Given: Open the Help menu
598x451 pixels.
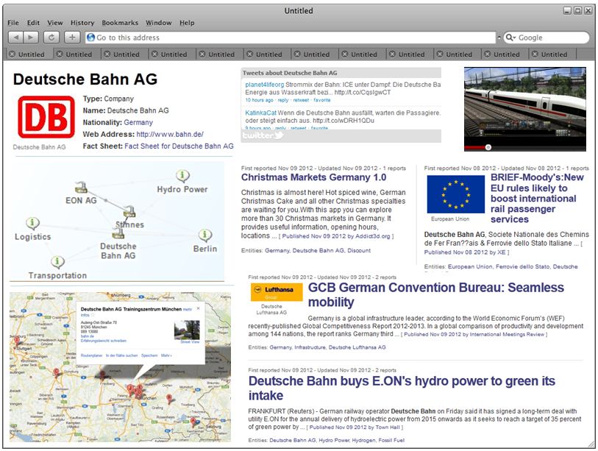Looking at the screenshot, I should (x=187, y=23).
